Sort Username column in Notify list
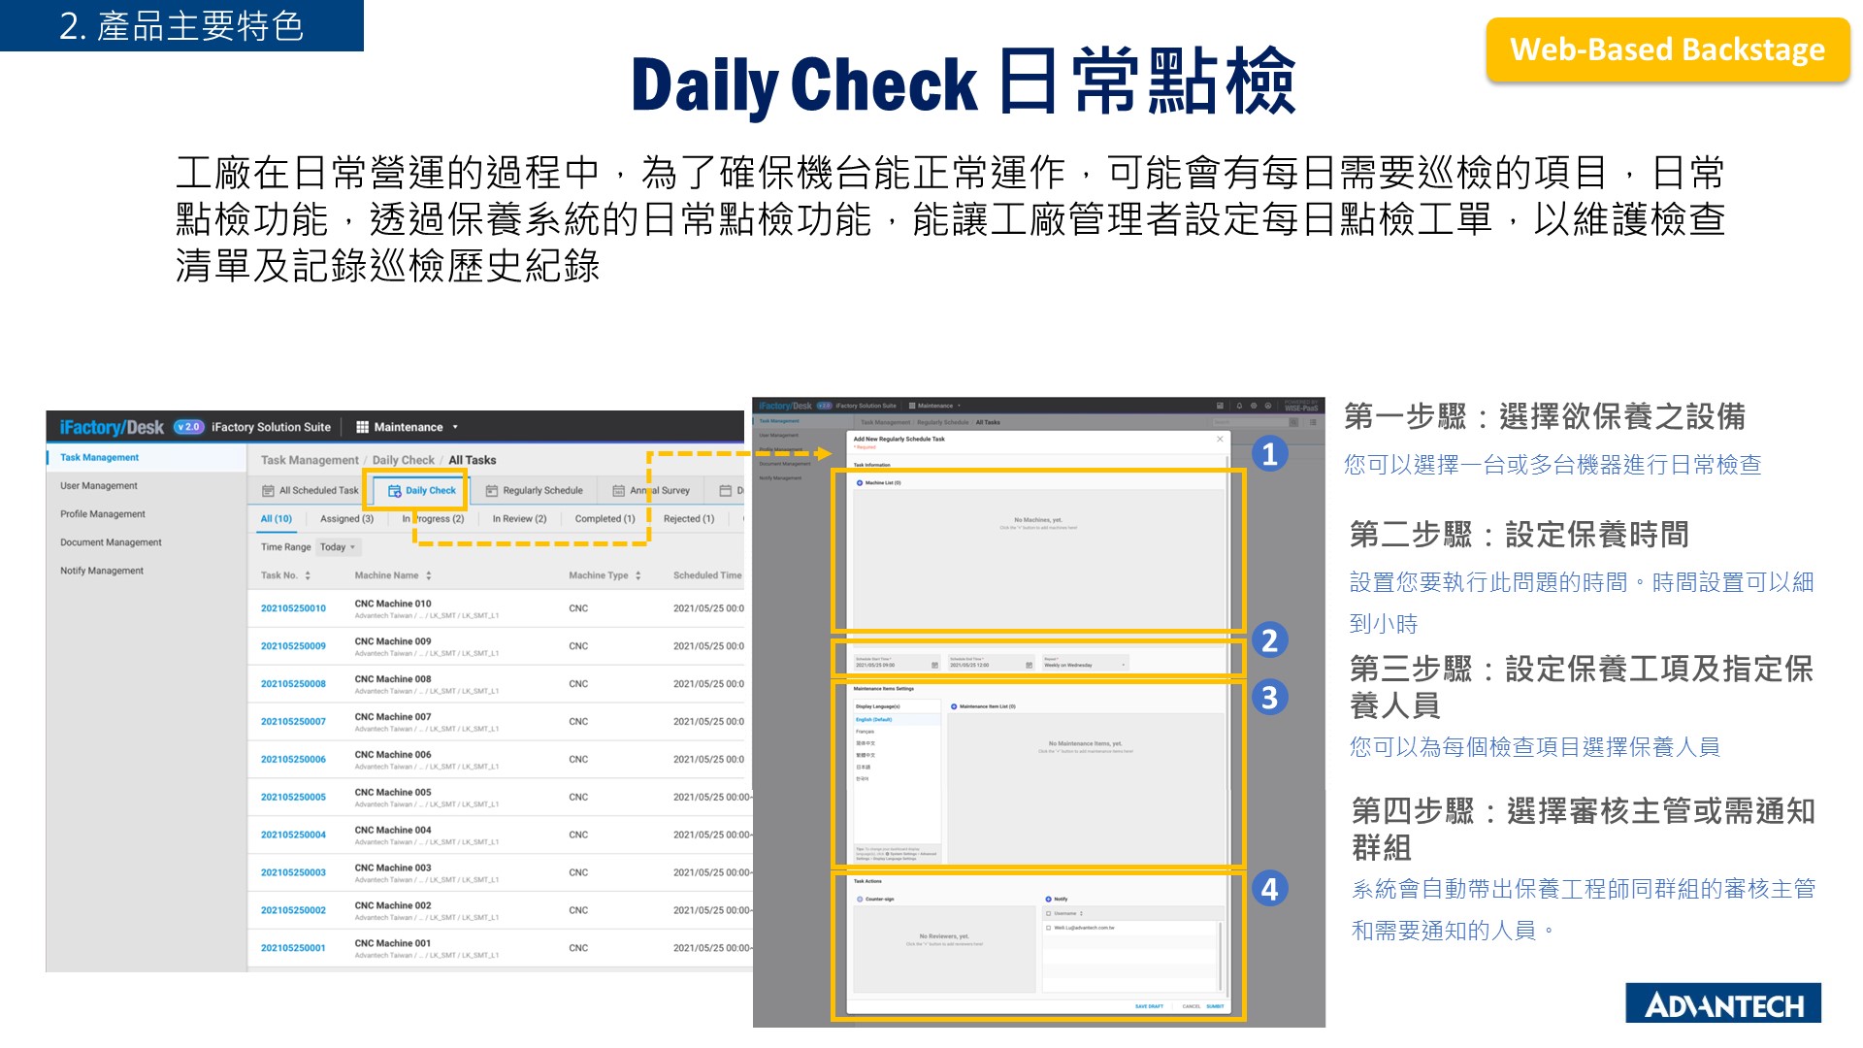Screen dimensions: 1863x1048 [x=1081, y=913]
